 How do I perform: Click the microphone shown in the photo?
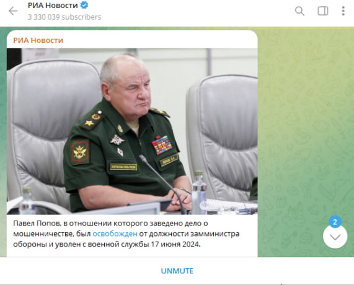[161, 183]
